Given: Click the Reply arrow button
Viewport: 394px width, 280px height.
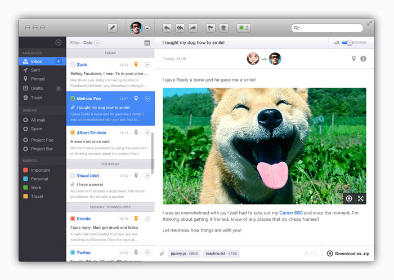Looking at the screenshot, I should pyautogui.click(x=167, y=28).
